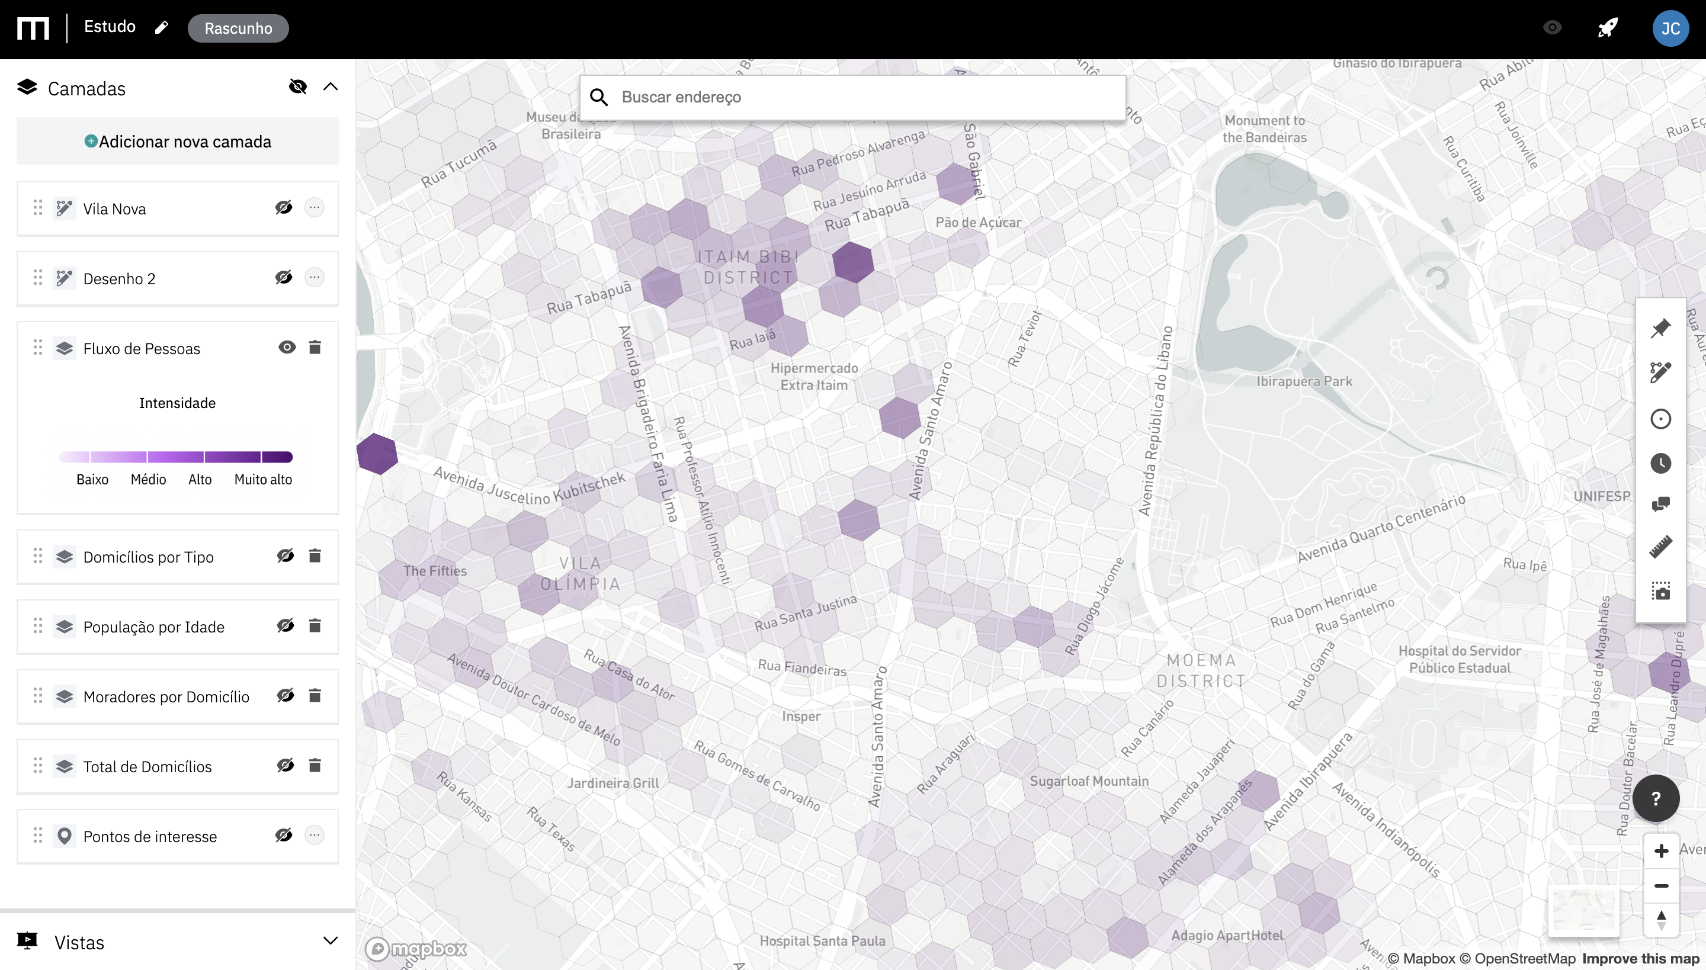
Task: Show the População por Idade layer
Action: (x=286, y=625)
